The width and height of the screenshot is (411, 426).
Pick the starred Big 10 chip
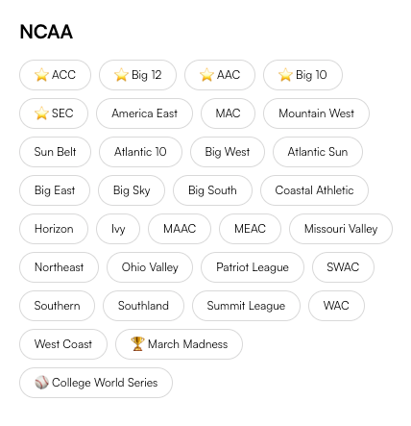[302, 75]
